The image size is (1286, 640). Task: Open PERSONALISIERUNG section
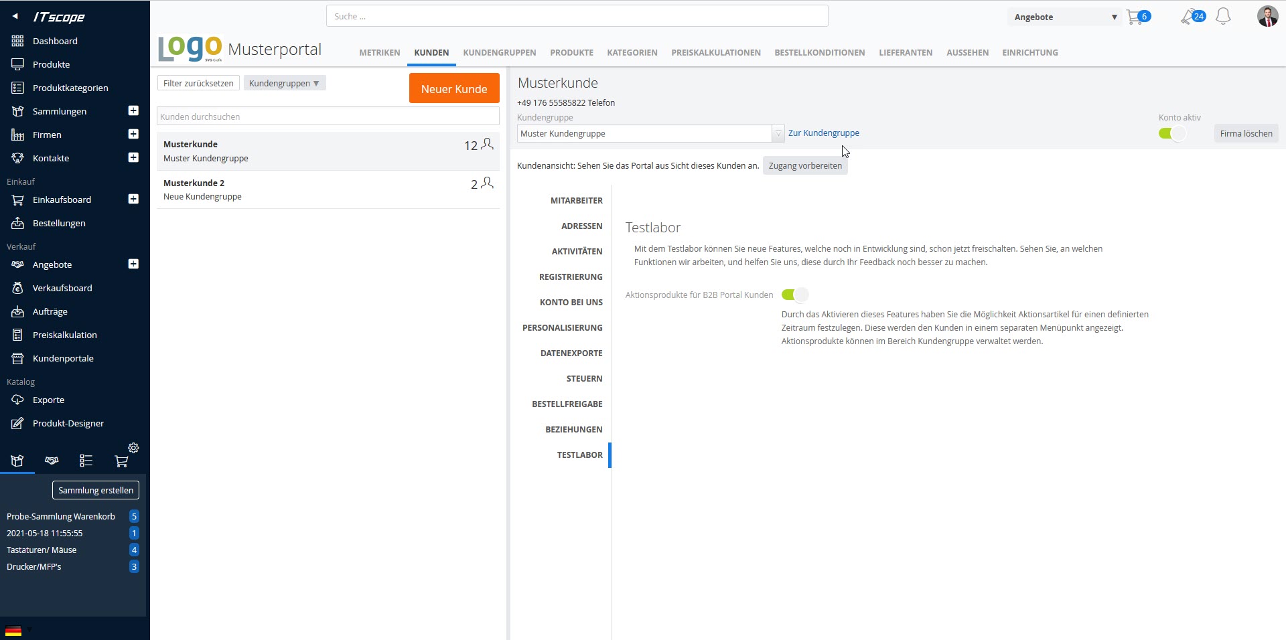pos(562,327)
